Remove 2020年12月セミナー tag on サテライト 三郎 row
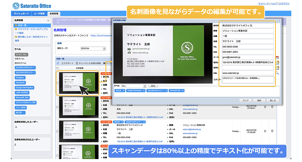This screenshot has height=162, width=302. coord(144,122)
